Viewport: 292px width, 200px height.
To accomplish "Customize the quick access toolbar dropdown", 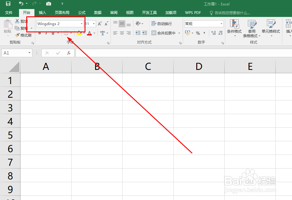I will click(62, 4).
